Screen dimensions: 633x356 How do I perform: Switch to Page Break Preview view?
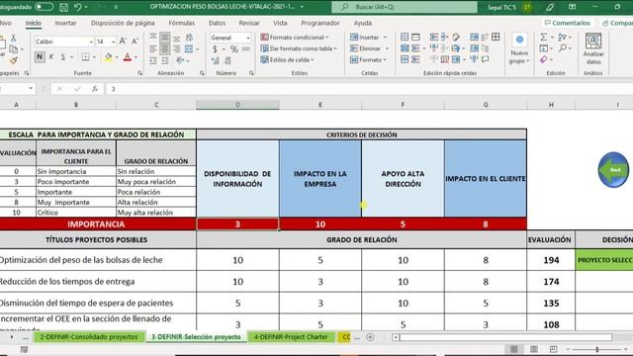coord(554,349)
